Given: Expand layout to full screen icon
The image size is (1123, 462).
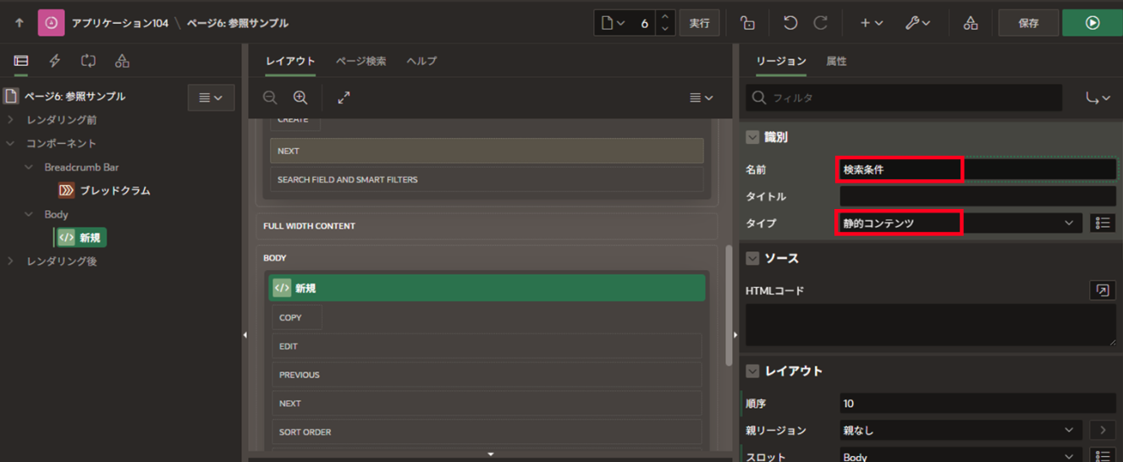Looking at the screenshot, I should point(344,98).
